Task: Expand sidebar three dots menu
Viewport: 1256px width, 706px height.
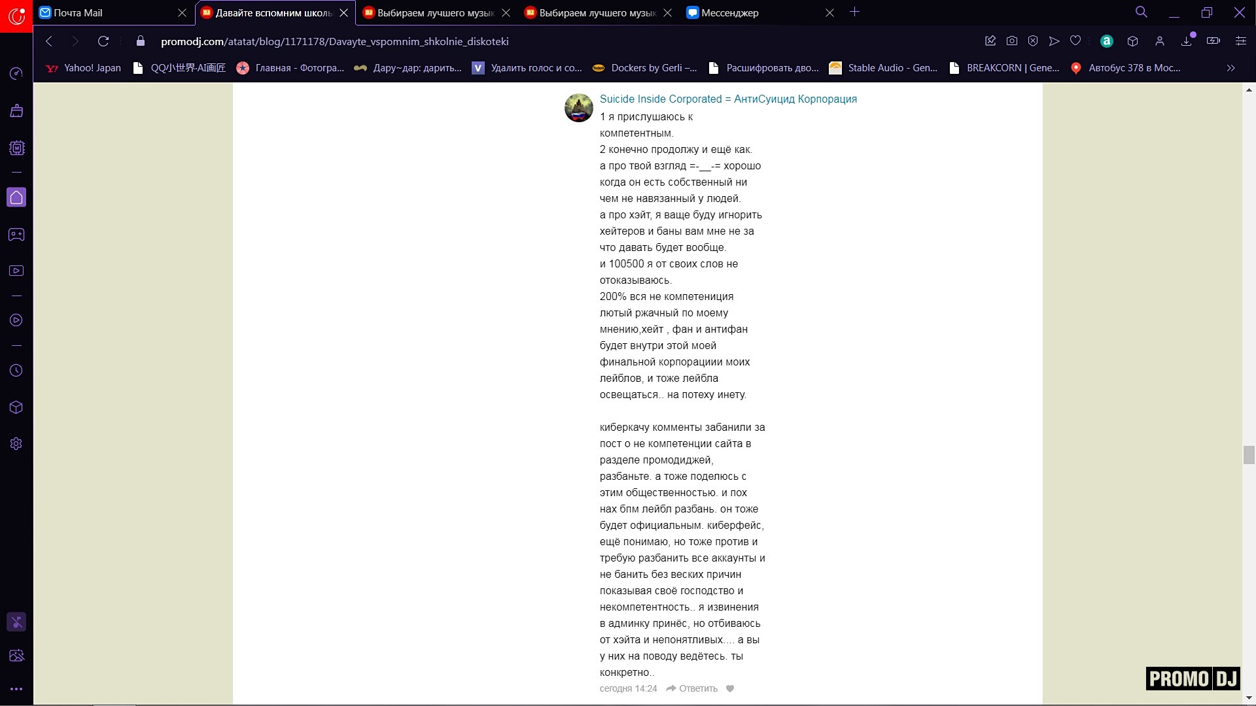Action: coord(16,689)
